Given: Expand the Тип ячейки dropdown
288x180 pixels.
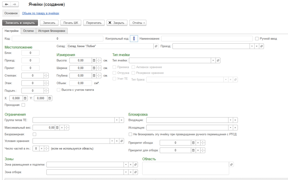Looking at the screenshot, I should [x=213, y=60].
